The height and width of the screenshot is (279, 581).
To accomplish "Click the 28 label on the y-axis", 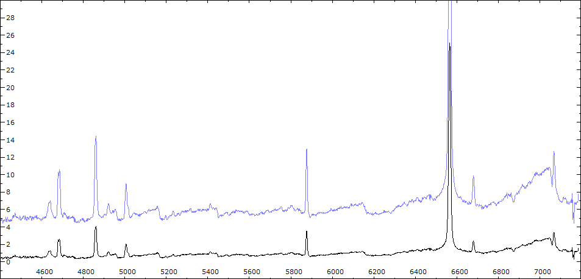I will pos(9,18).
